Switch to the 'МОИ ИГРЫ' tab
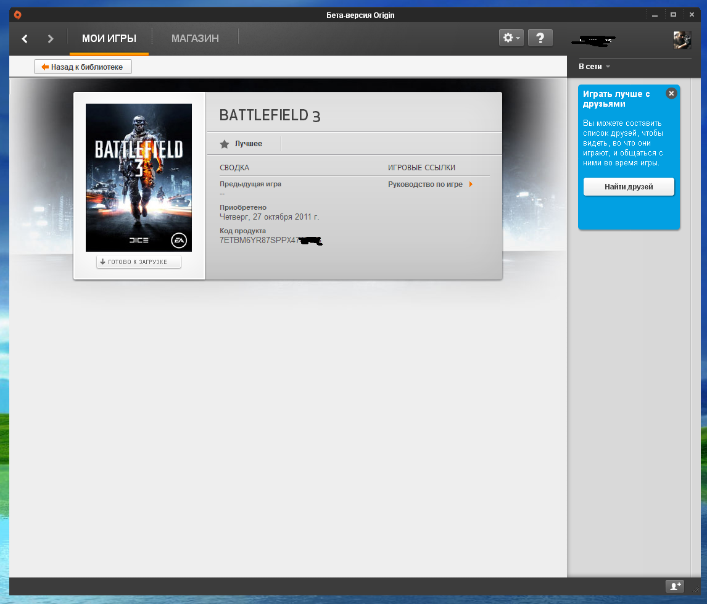 109,38
